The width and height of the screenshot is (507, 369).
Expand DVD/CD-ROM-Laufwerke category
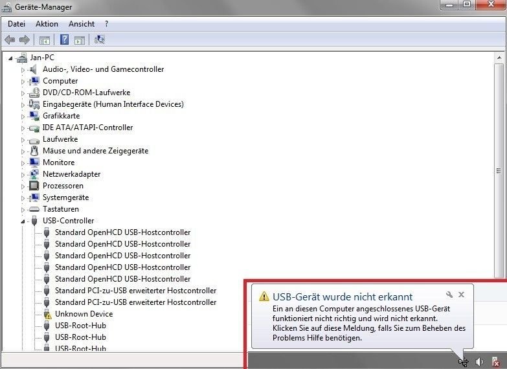(23, 93)
